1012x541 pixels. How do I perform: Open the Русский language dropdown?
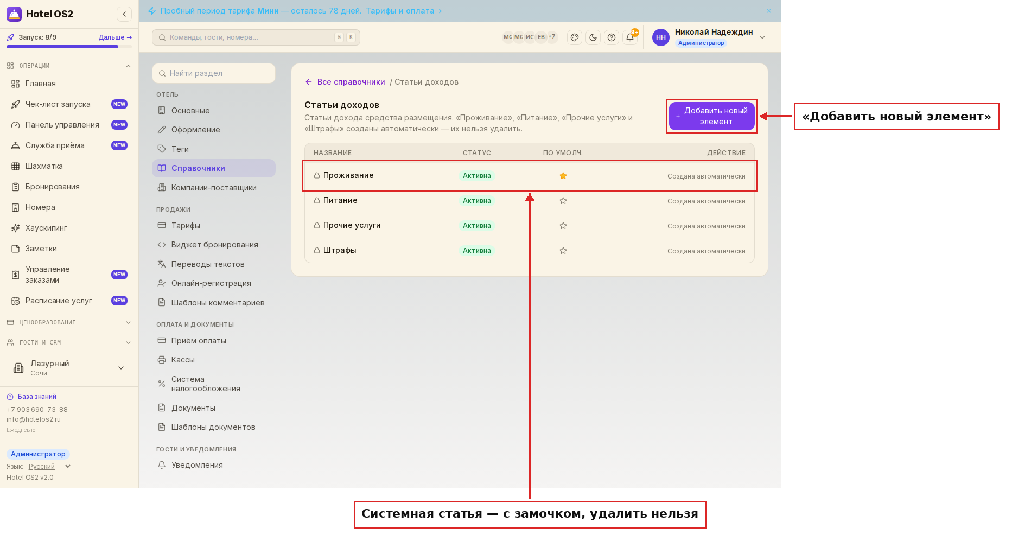49,467
